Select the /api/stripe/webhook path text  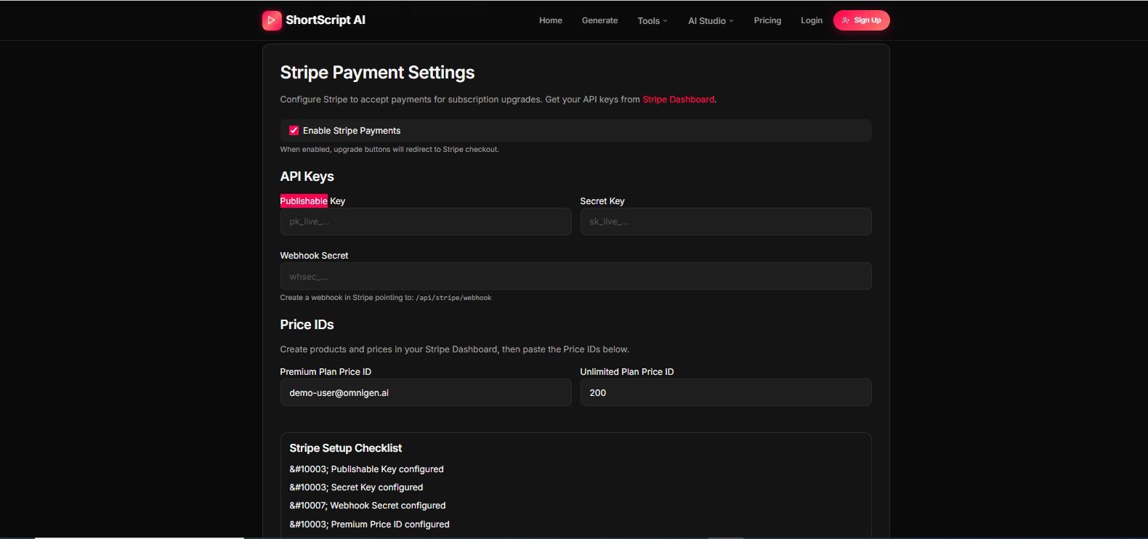(453, 298)
